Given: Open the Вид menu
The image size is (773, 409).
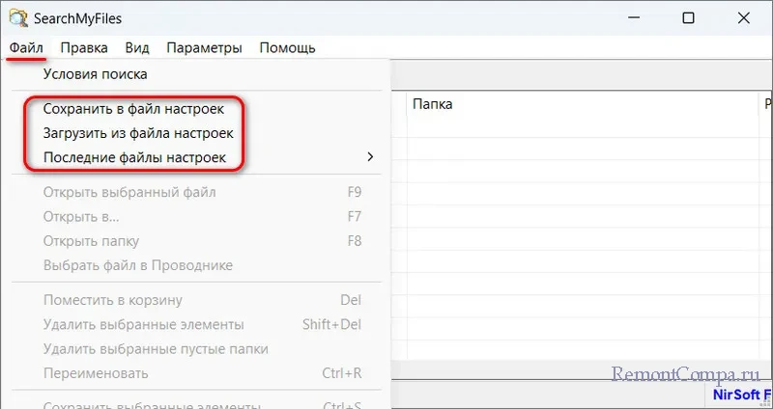Looking at the screenshot, I should pyautogui.click(x=136, y=47).
